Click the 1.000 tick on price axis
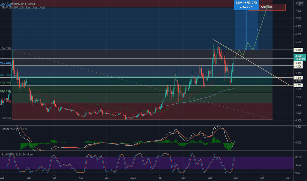Image resolution: width=307 pixels, height=181 pixels. (298, 113)
